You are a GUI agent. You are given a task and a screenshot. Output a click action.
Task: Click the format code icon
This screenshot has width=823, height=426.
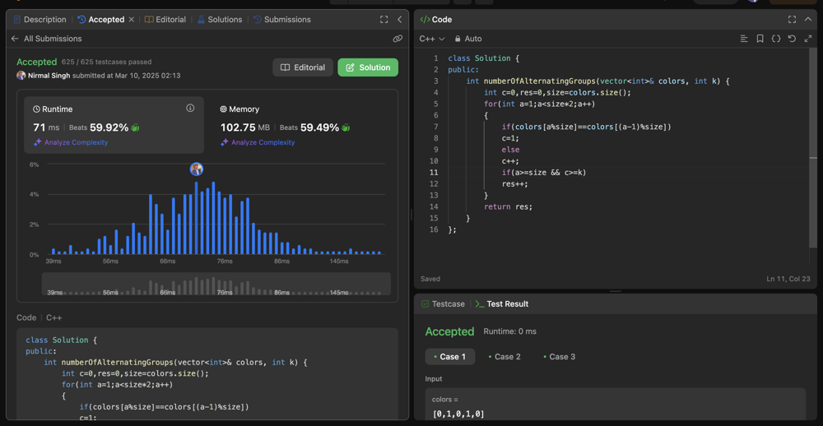[744, 39]
